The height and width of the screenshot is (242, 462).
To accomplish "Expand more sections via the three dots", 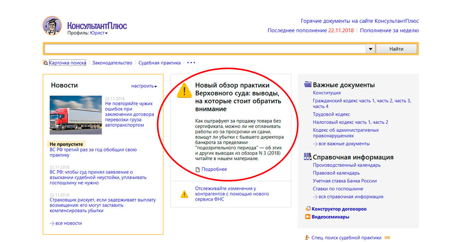I will (191, 63).
